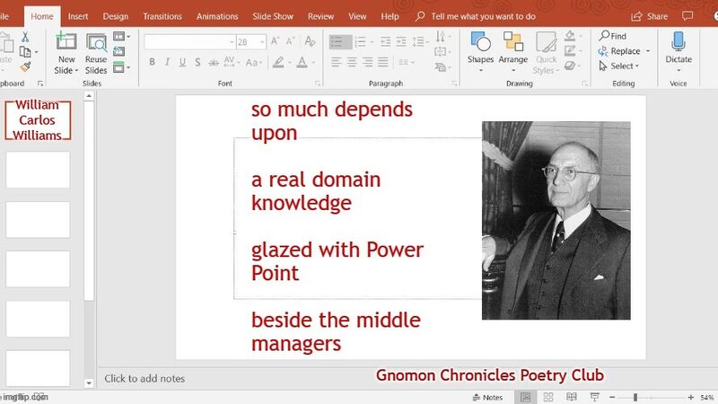Open the Select dropdown in Editing group
This screenshot has height=404, width=718.
pyautogui.click(x=618, y=66)
